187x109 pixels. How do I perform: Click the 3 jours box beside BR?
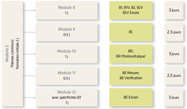pyautogui.click(x=174, y=54)
